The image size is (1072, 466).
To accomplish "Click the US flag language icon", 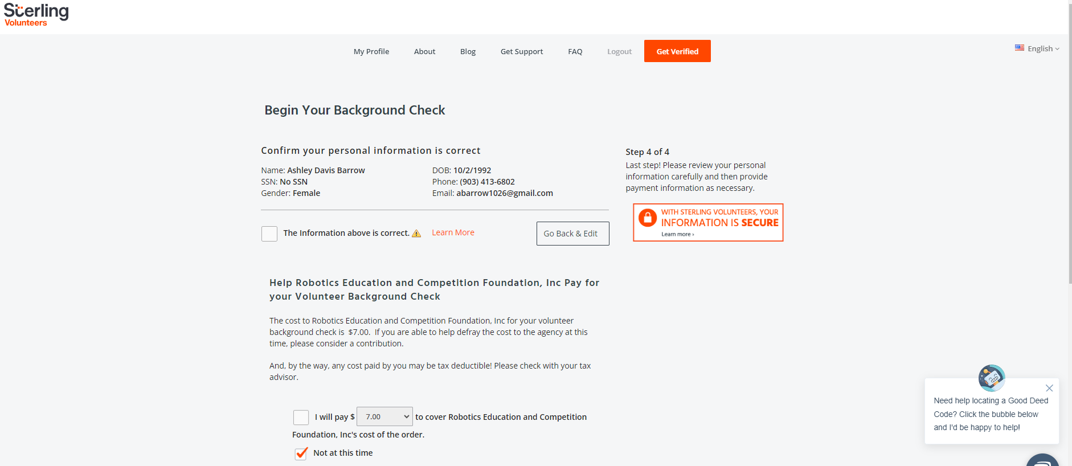I will point(1019,48).
